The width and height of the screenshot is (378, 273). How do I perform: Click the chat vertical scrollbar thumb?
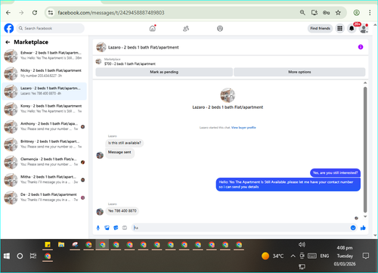point(365,150)
